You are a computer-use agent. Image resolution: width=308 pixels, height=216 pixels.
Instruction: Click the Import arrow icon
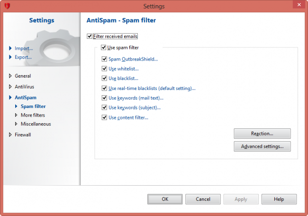tap(10, 48)
